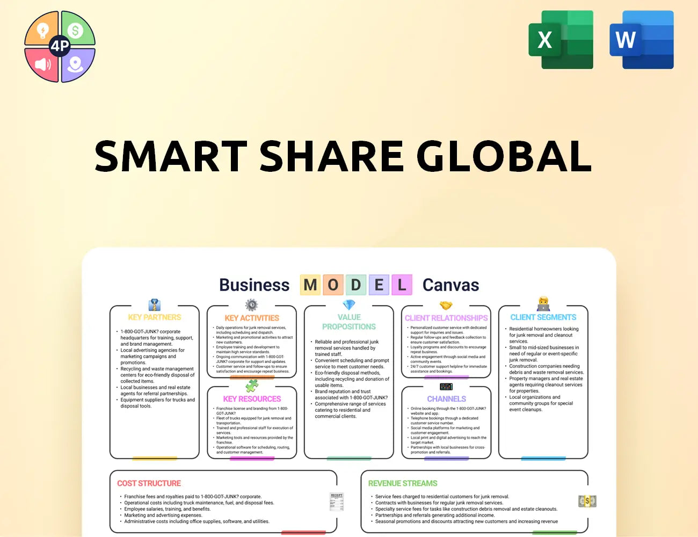
Task: Click the Value Propositions diamond icon
Action: pos(349,304)
